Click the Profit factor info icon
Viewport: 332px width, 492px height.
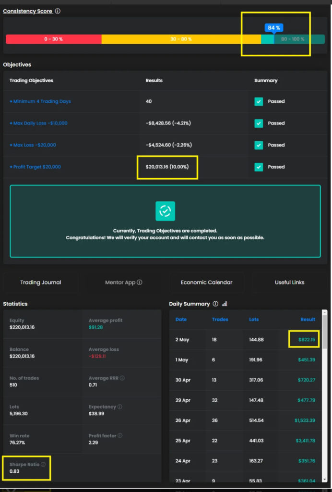click(x=120, y=436)
